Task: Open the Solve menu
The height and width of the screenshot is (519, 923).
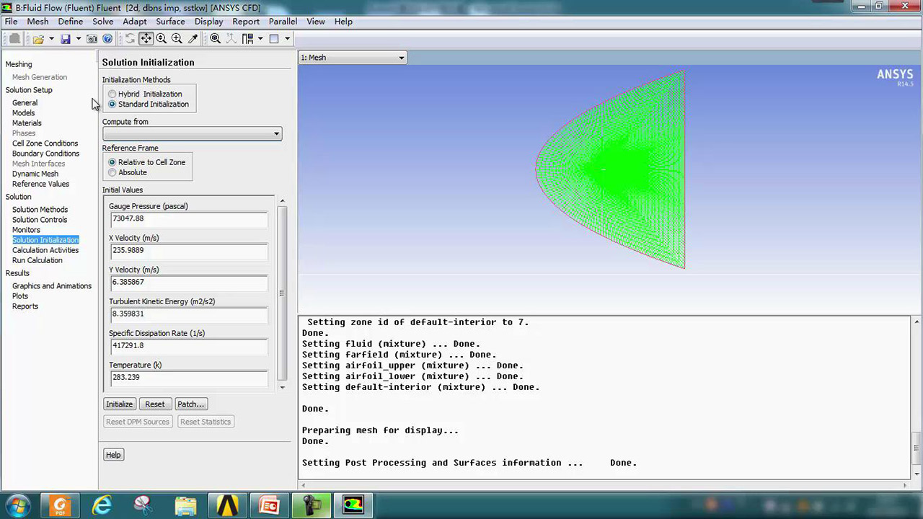Action: [103, 22]
